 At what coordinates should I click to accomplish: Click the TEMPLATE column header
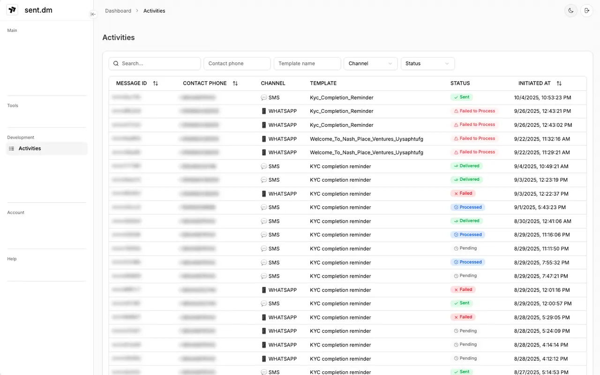[323, 83]
